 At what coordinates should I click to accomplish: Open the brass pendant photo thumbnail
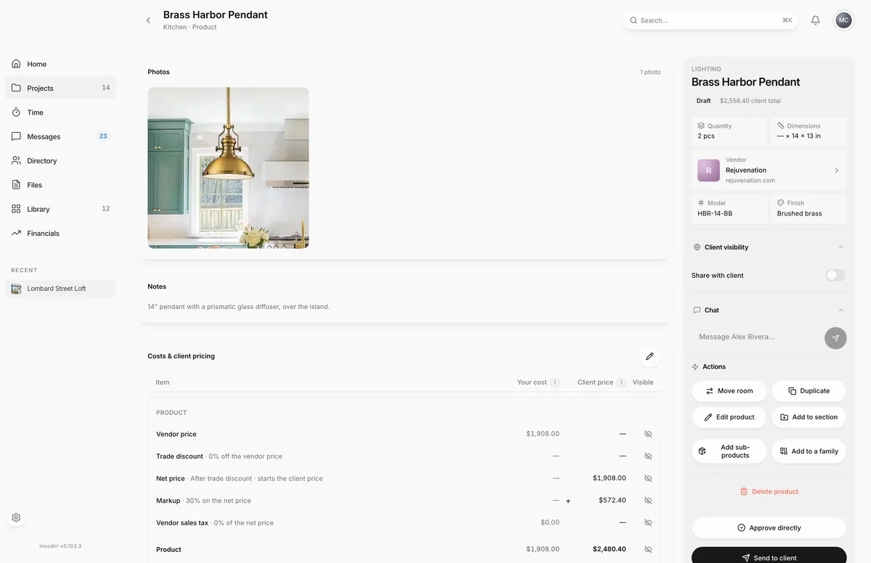[x=229, y=168]
